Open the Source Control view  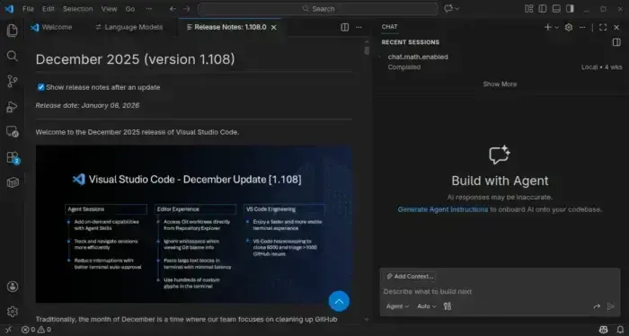(12, 82)
